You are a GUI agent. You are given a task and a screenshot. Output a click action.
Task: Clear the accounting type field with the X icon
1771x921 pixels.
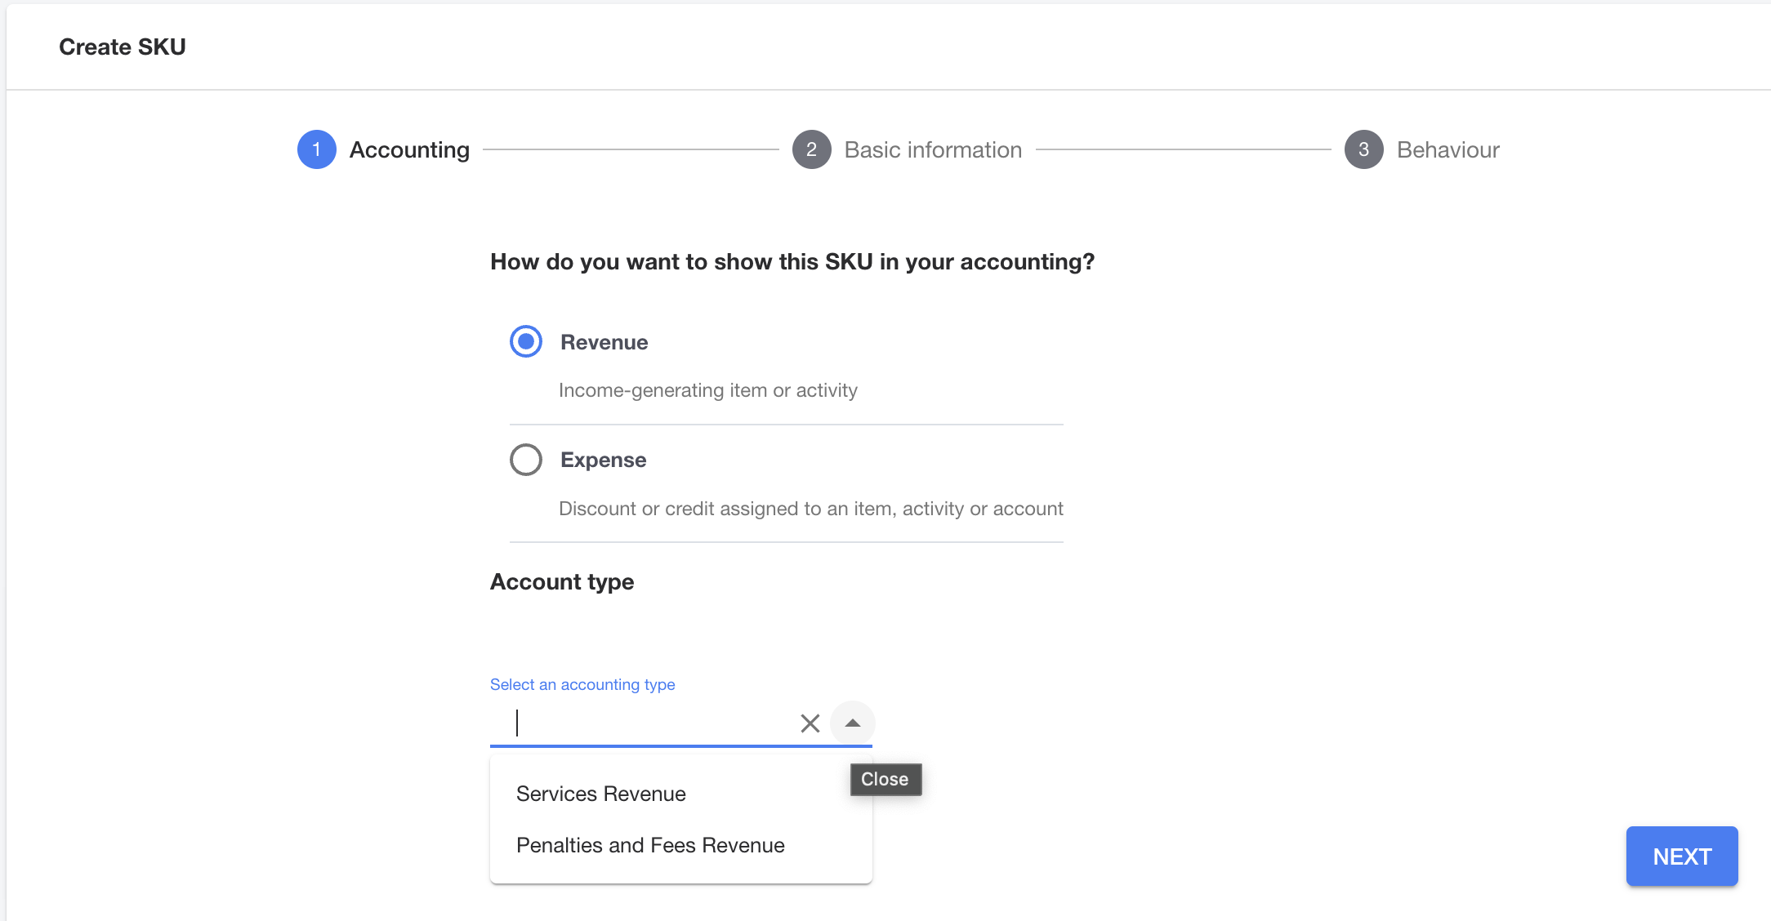pyautogui.click(x=810, y=723)
